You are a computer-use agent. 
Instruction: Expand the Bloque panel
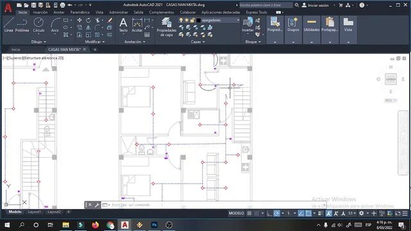click(253, 42)
